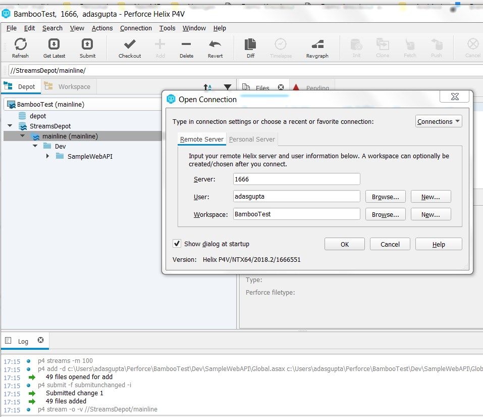
Task: Open the Search menu
Action: point(52,28)
